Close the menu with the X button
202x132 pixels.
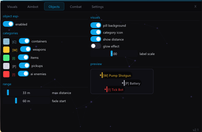[x=195, y=6]
